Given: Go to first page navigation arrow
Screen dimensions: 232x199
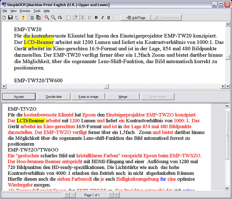Looking at the screenshot, I should (67, 195).
